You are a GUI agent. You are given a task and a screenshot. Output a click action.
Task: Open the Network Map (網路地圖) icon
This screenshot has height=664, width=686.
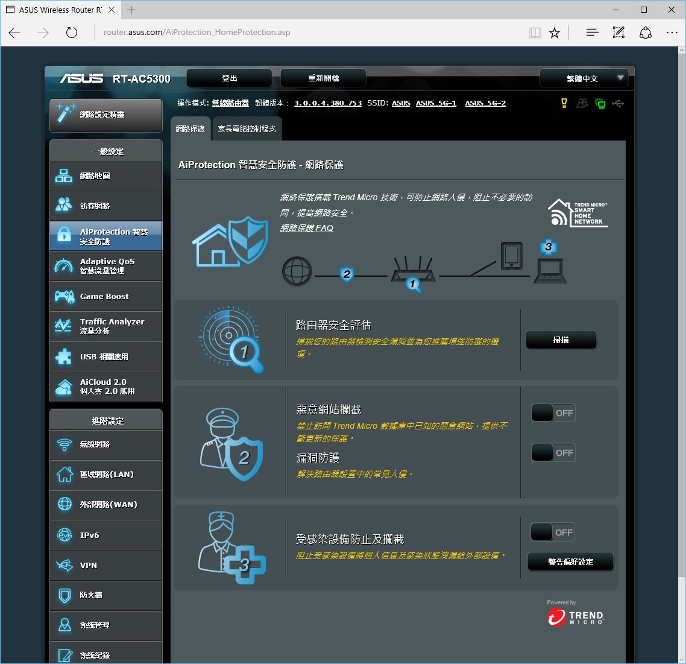[x=64, y=176]
